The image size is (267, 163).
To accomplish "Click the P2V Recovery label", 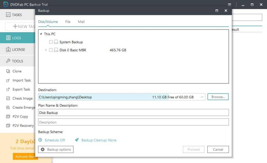I will [x=23, y=126].
